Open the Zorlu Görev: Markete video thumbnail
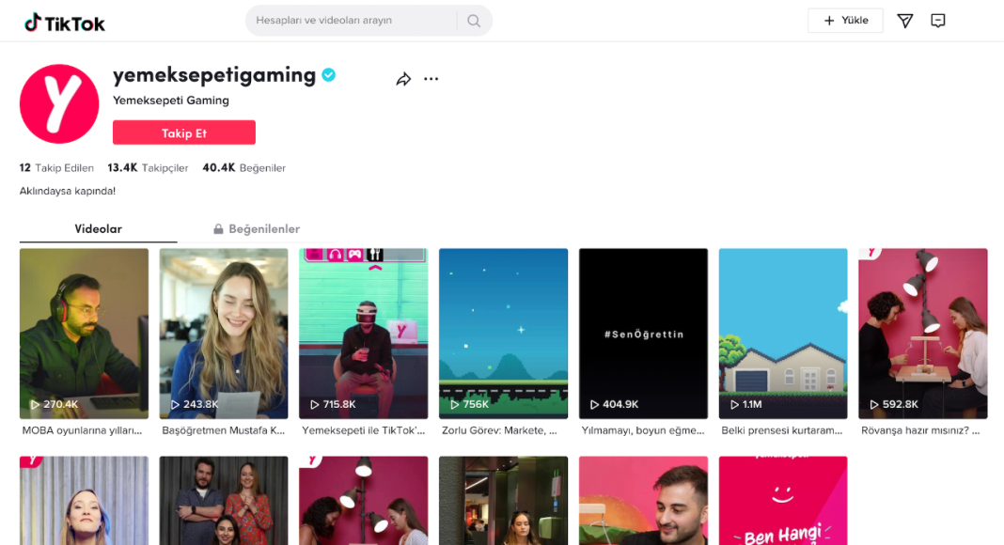The height and width of the screenshot is (545, 1004). (503, 334)
